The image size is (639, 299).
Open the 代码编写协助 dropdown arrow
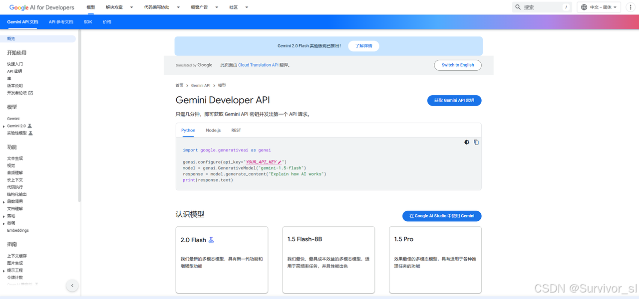click(178, 7)
